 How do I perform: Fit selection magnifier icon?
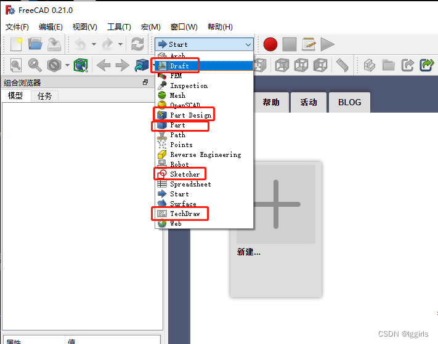pyautogui.click(x=34, y=65)
